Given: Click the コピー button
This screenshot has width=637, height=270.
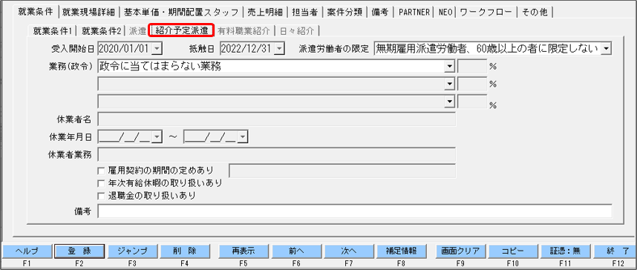Looking at the screenshot, I should pyautogui.click(x=513, y=251).
